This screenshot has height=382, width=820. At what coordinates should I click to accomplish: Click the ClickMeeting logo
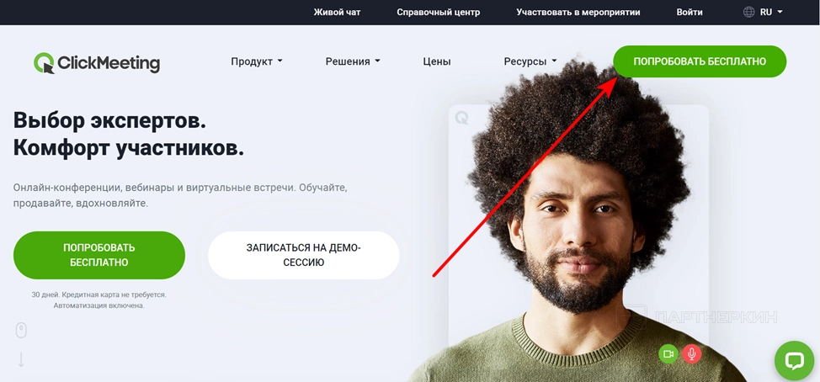click(97, 63)
